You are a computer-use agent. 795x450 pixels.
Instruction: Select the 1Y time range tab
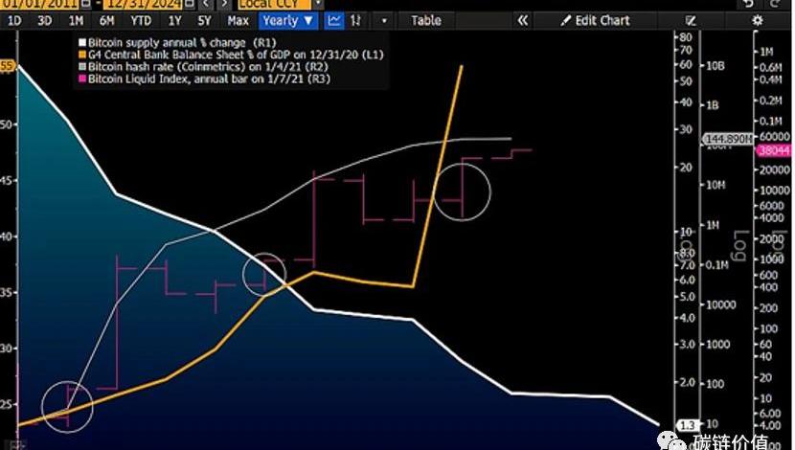[x=174, y=20]
